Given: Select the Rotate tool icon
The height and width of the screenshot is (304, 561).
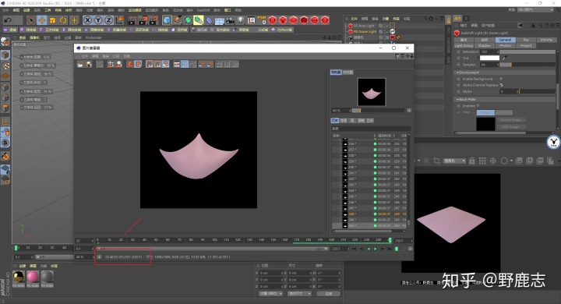Looking at the screenshot, I should 63,20.
